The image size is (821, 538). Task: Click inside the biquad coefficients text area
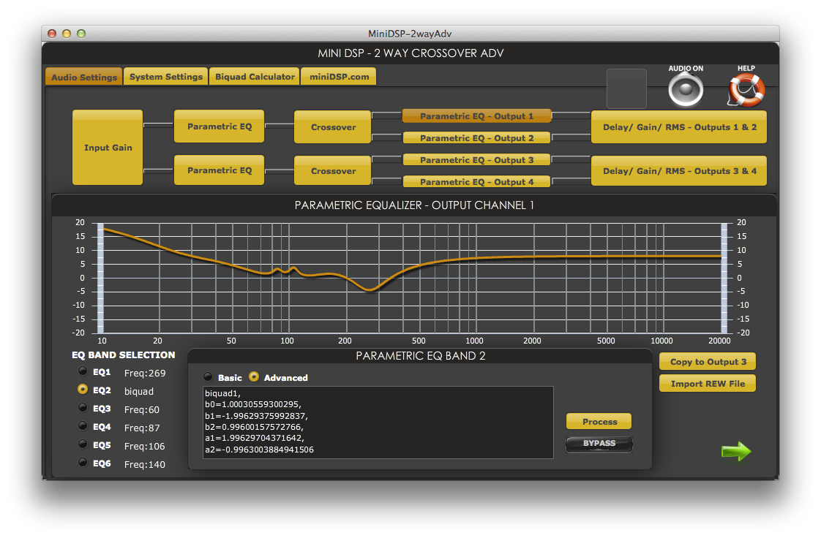(x=378, y=423)
